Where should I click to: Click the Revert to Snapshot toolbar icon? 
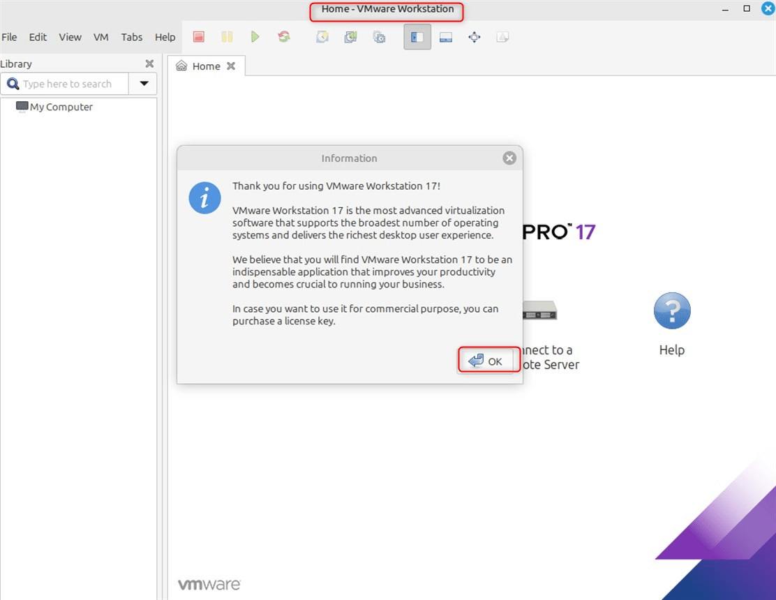tap(351, 36)
